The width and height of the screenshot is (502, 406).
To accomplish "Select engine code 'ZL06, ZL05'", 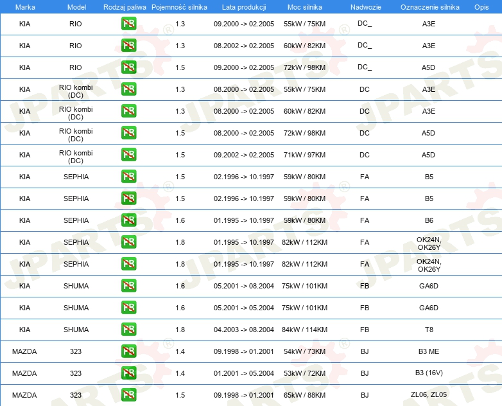I will pyautogui.click(x=429, y=394).
